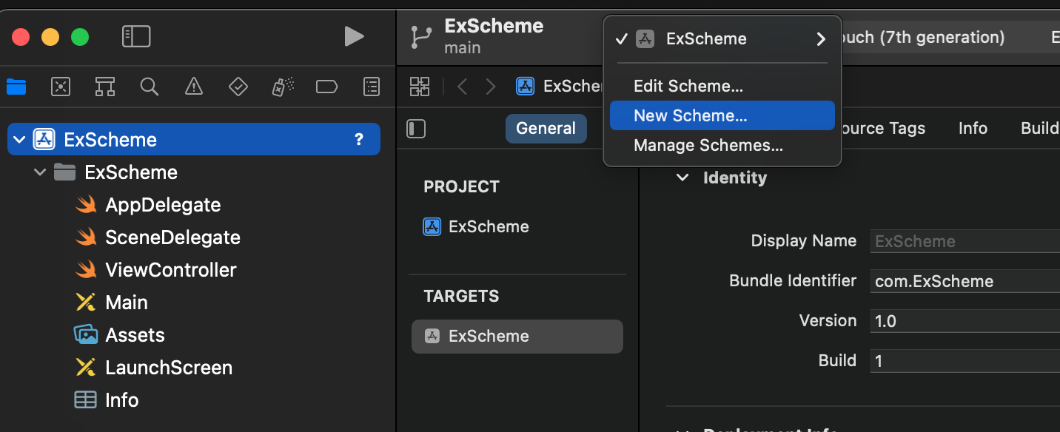Click the Bundle Identifier field
This screenshot has height=432, width=1060.
click(x=965, y=281)
